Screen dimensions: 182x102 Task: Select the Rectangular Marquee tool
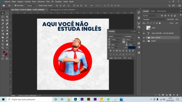click(7, 13)
